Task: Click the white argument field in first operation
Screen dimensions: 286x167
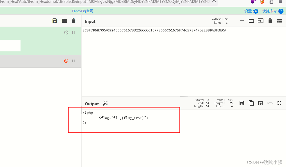Action: 10,46
